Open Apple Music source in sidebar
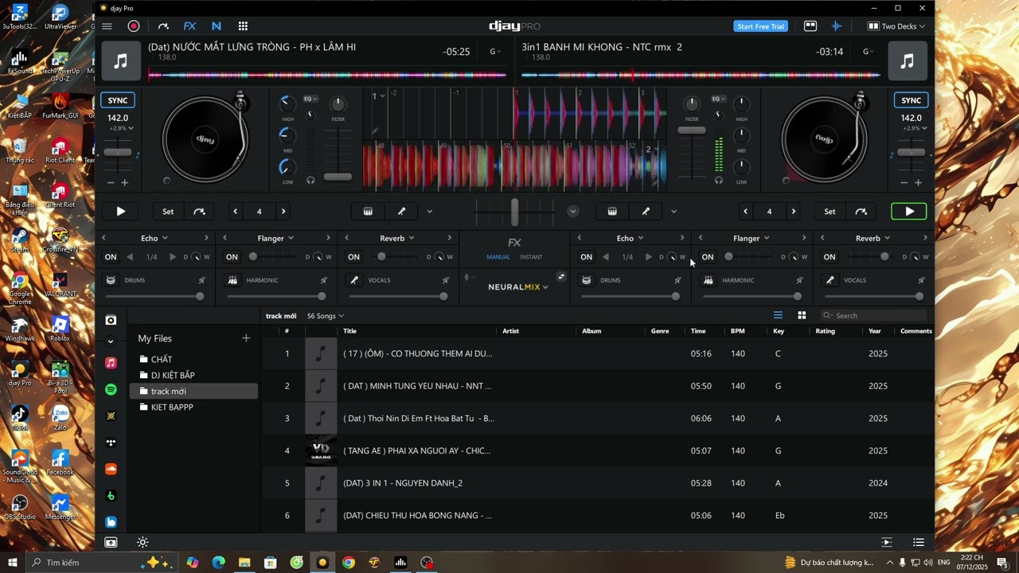The height and width of the screenshot is (573, 1019). (111, 363)
